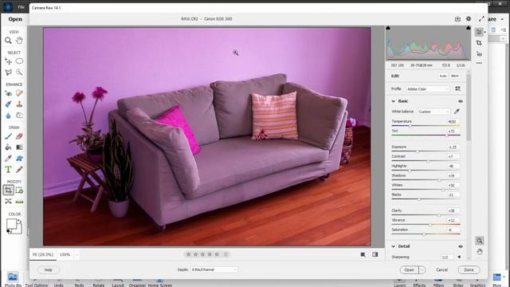Select the Pencil tool
The image size is (510, 287).
pyautogui.click(x=19, y=170)
